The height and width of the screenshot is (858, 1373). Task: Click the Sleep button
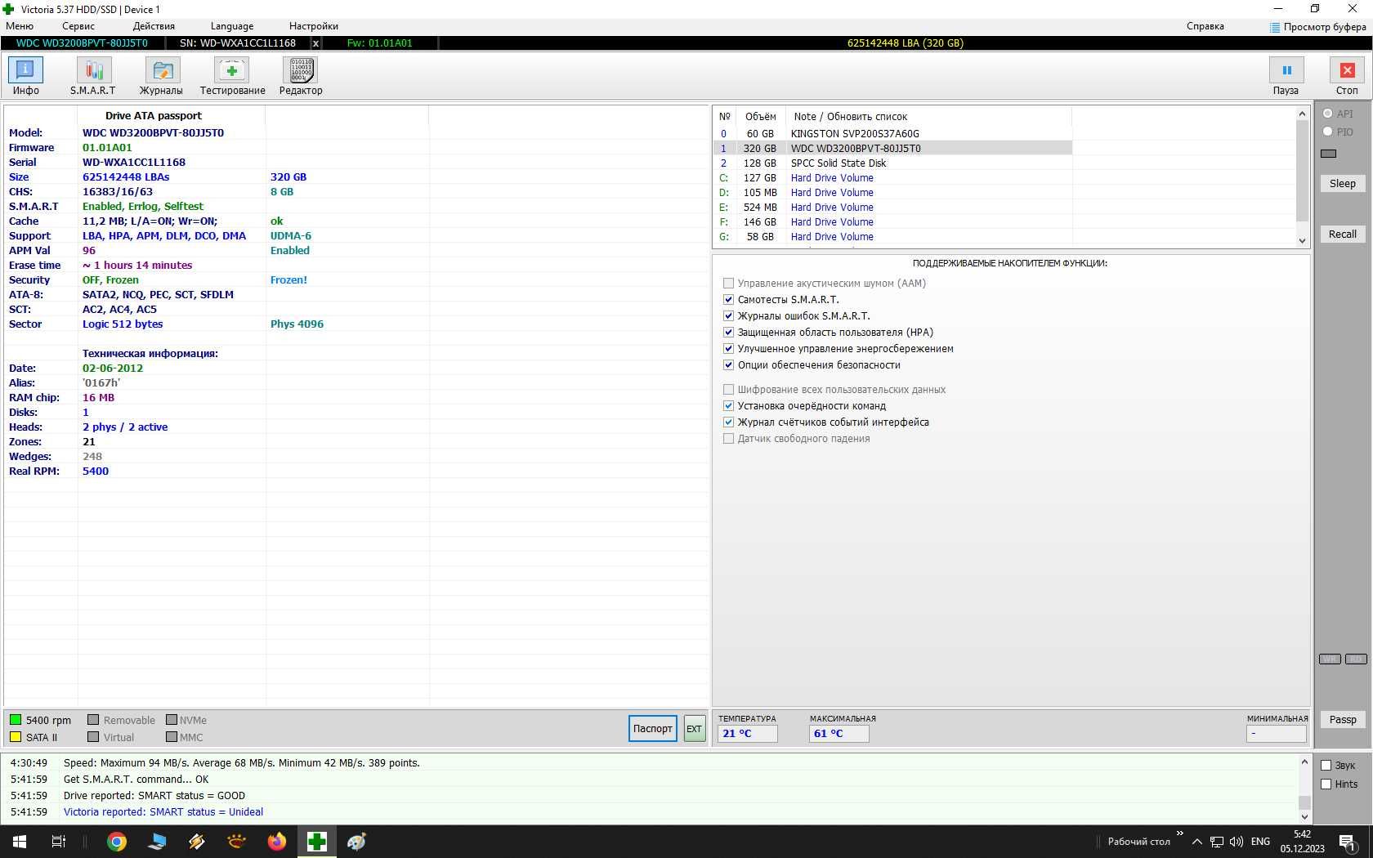point(1343,184)
